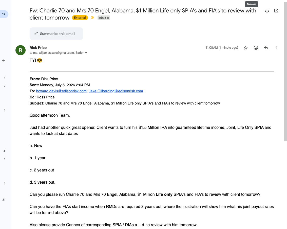Open the More options three-dot menu
Viewport: 287px width, 229px height.
coord(276,48)
